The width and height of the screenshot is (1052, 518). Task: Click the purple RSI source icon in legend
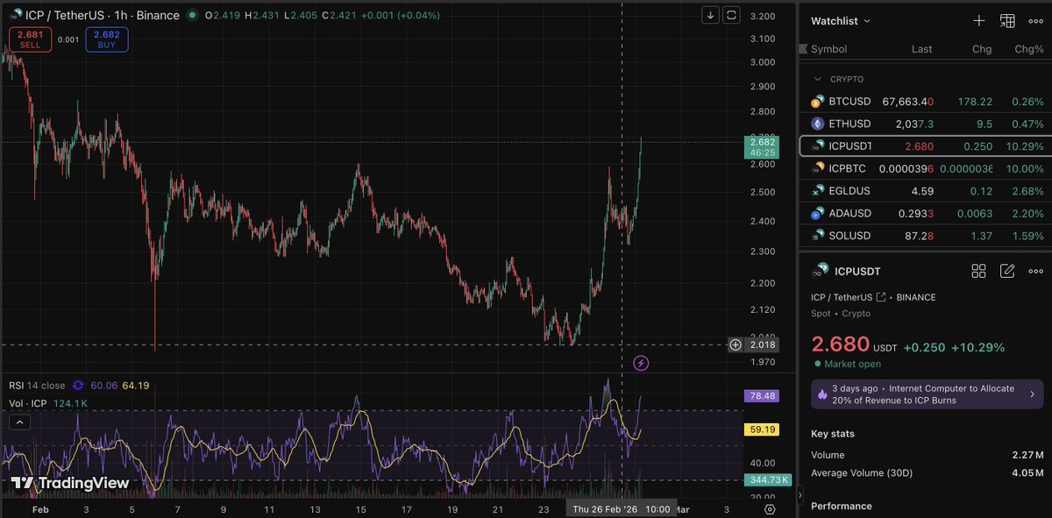click(x=78, y=385)
